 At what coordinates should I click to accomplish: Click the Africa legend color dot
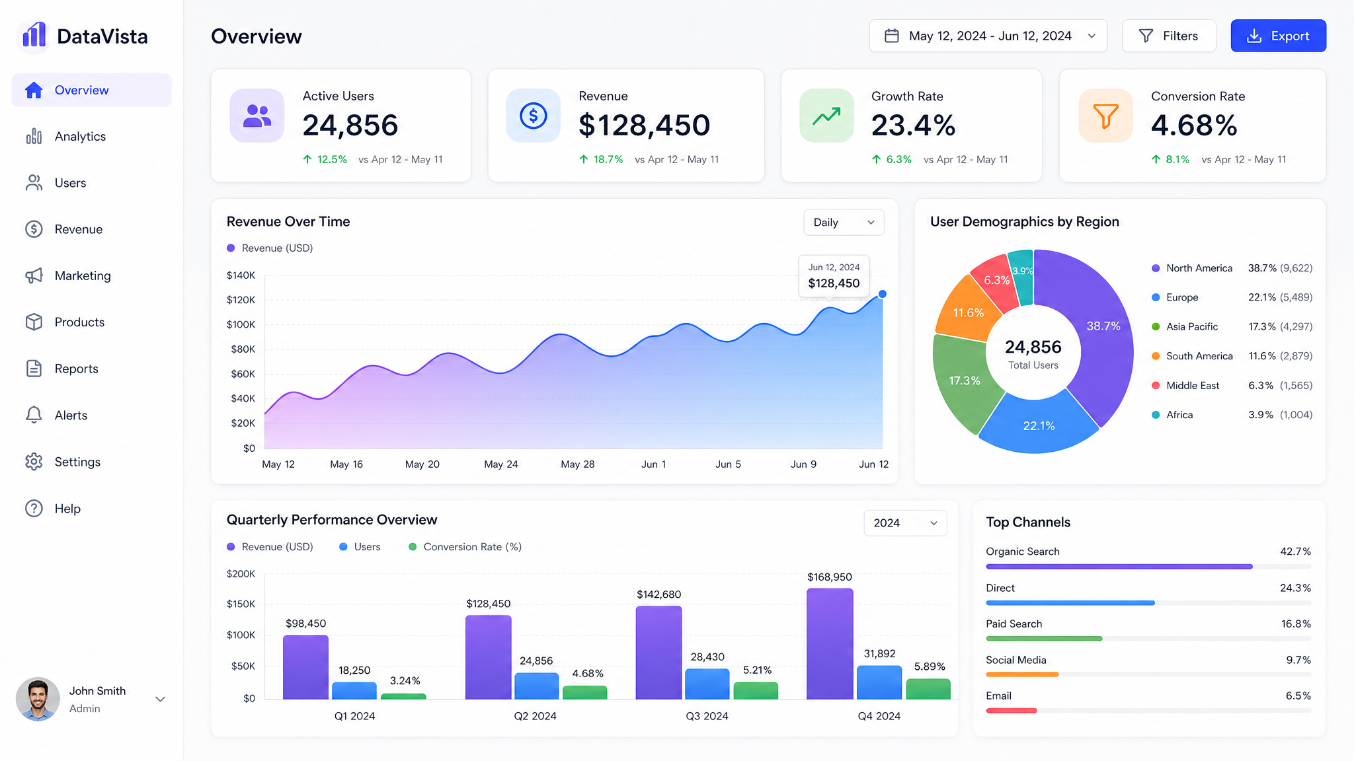click(x=1156, y=415)
